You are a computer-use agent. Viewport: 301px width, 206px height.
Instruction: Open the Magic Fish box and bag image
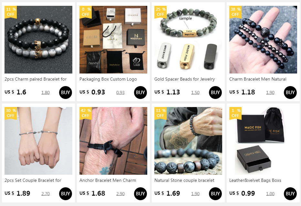[x=263, y=141]
